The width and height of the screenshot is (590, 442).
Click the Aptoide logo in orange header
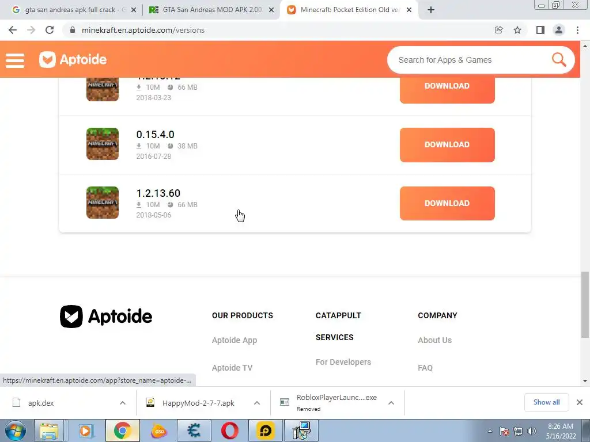pyautogui.click(x=73, y=59)
